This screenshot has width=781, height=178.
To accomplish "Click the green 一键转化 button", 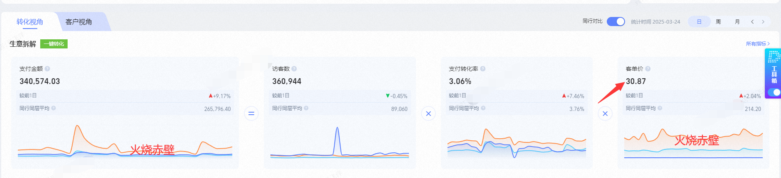I will point(54,44).
